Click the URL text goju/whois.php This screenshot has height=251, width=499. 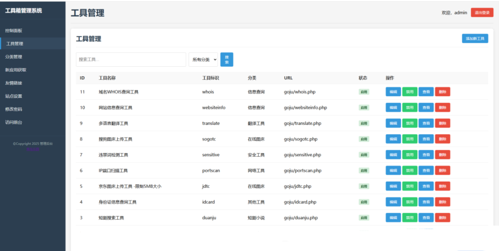pyautogui.click(x=300, y=92)
